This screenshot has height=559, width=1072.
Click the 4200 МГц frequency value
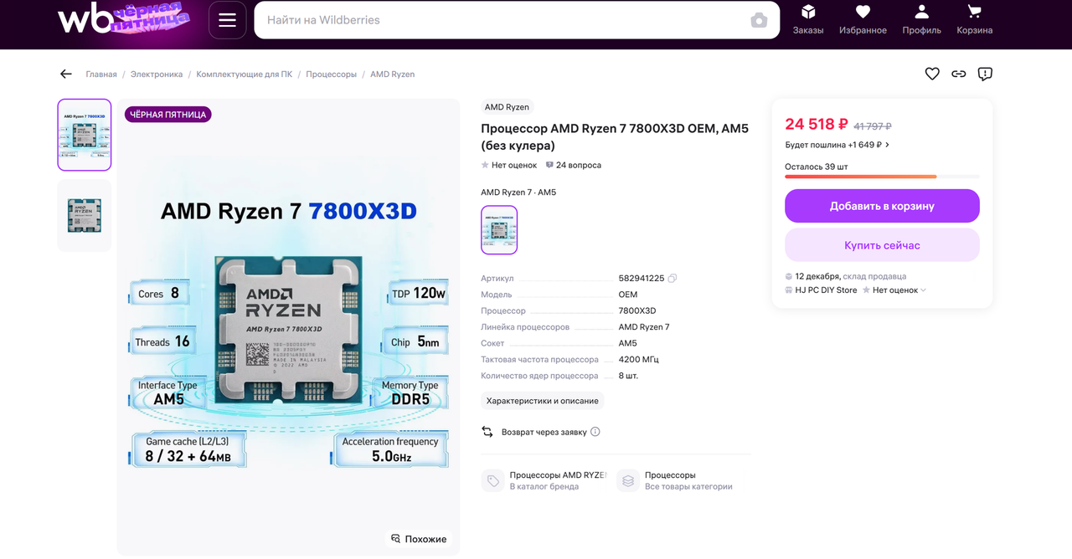[x=639, y=360]
